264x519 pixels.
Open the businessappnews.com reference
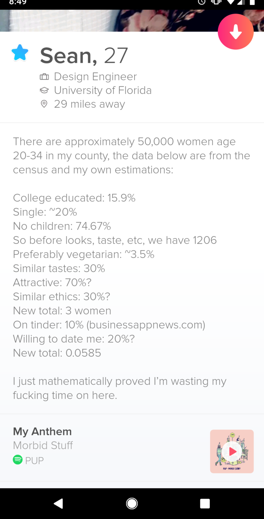click(146, 325)
